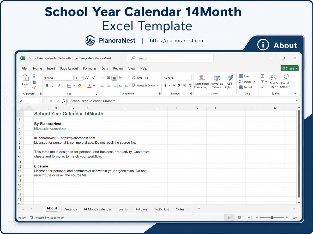
Task: Select the Format Painter brush icon
Action: (34, 87)
